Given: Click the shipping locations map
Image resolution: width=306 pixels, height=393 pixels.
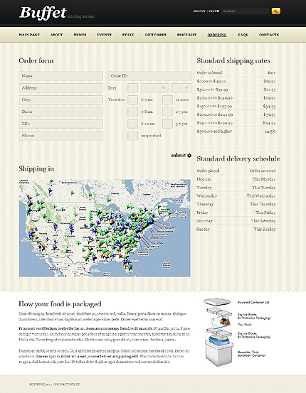Looking at the screenshot, I should [105, 228].
